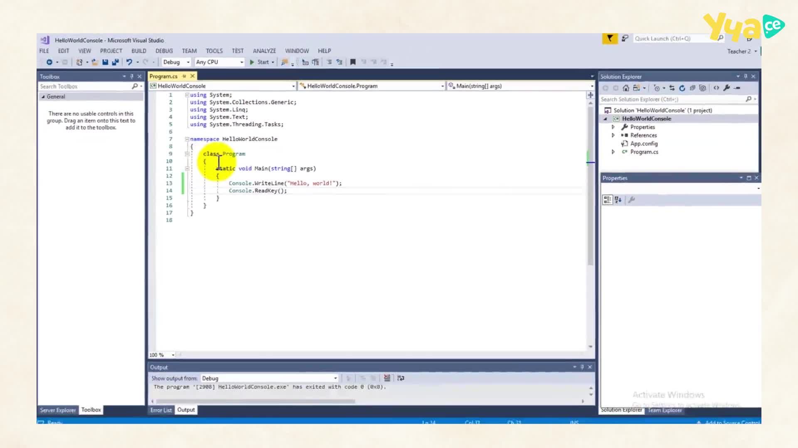Image resolution: width=798 pixels, height=448 pixels.
Task: Toggle Word Wrap in Output pane
Action: 401,378
